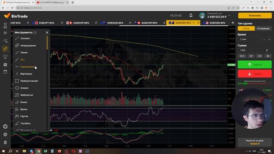
Task: Open the user avatar profile
Action: pos(202,15)
